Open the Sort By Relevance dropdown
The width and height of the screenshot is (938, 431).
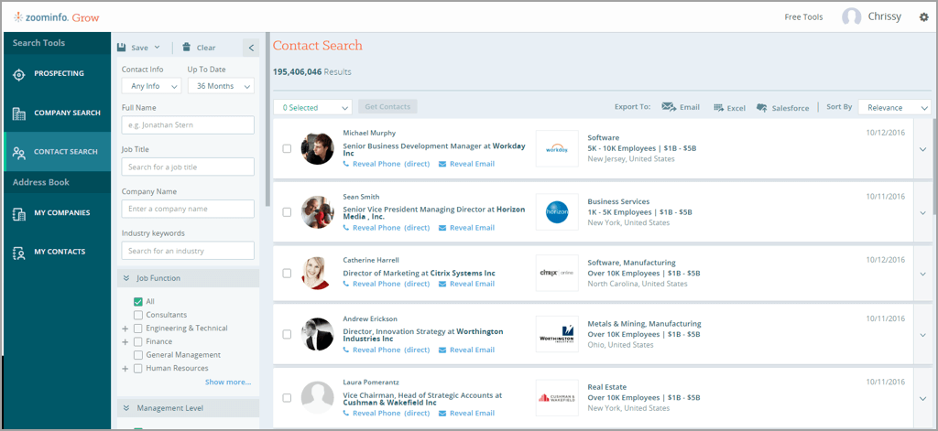point(894,107)
